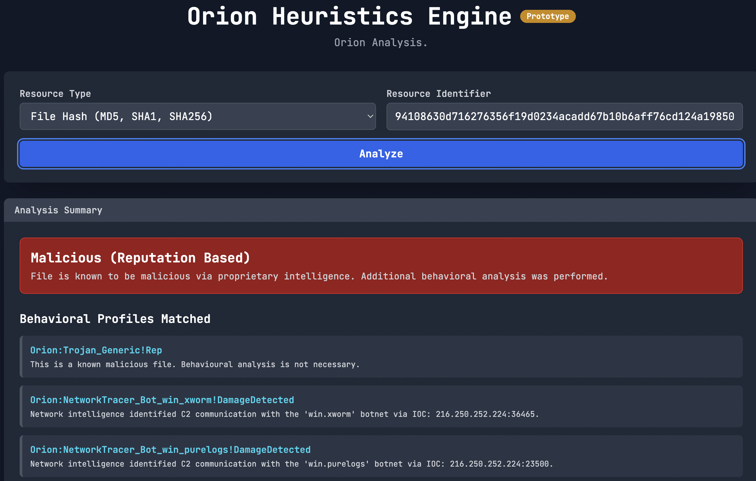Click the Malicious (Reputation Based) alert heading
756x481 pixels.
coord(140,258)
